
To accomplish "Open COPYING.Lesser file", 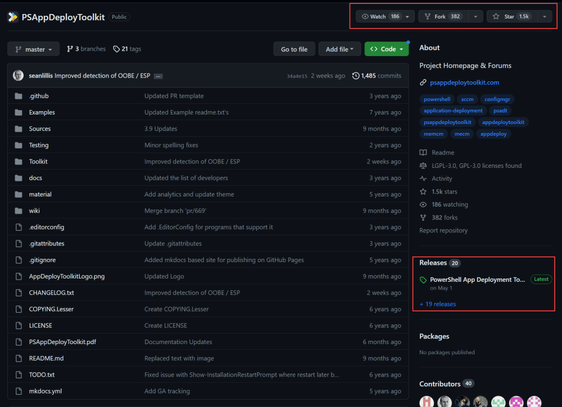I will point(51,309).
